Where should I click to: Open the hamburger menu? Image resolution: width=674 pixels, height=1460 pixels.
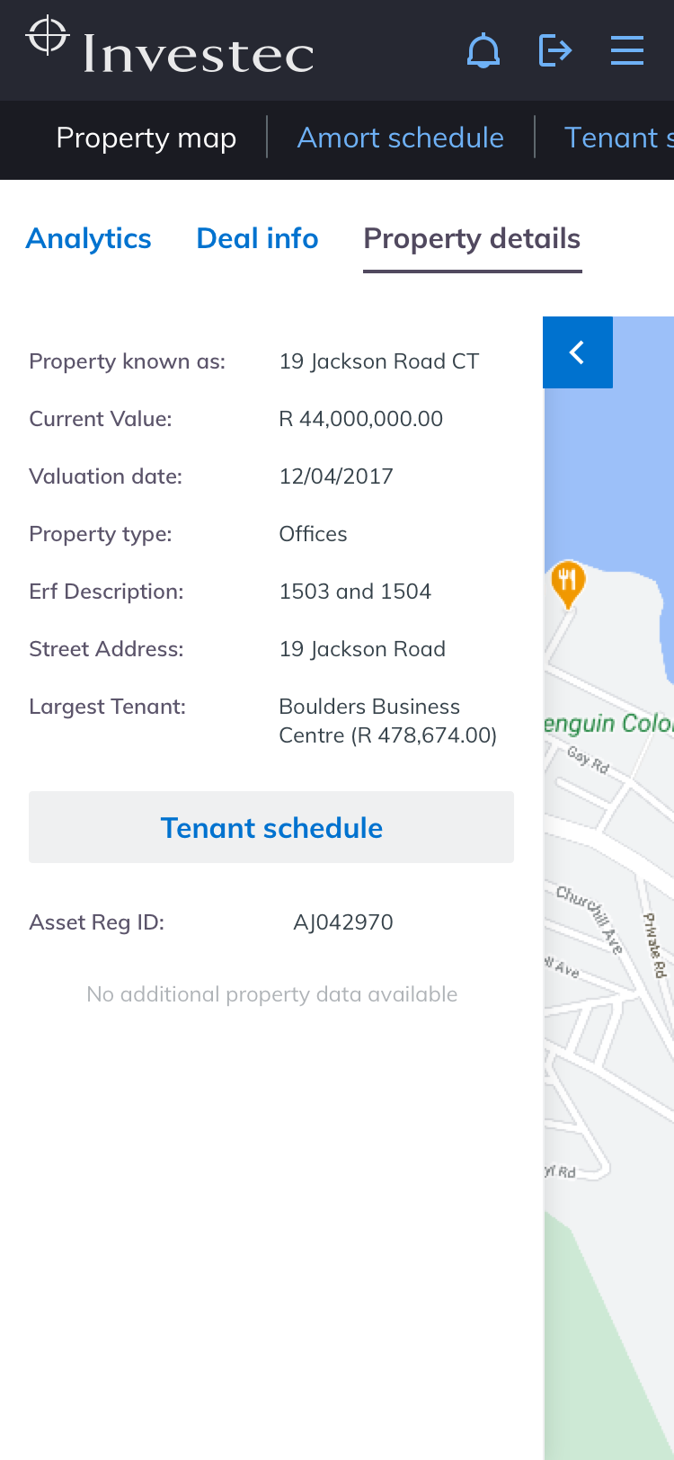626,50
